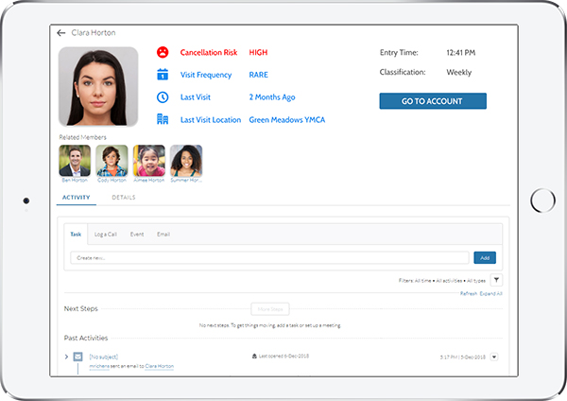Click the Refresh link
567x401 pixels.
pos(469,294)
